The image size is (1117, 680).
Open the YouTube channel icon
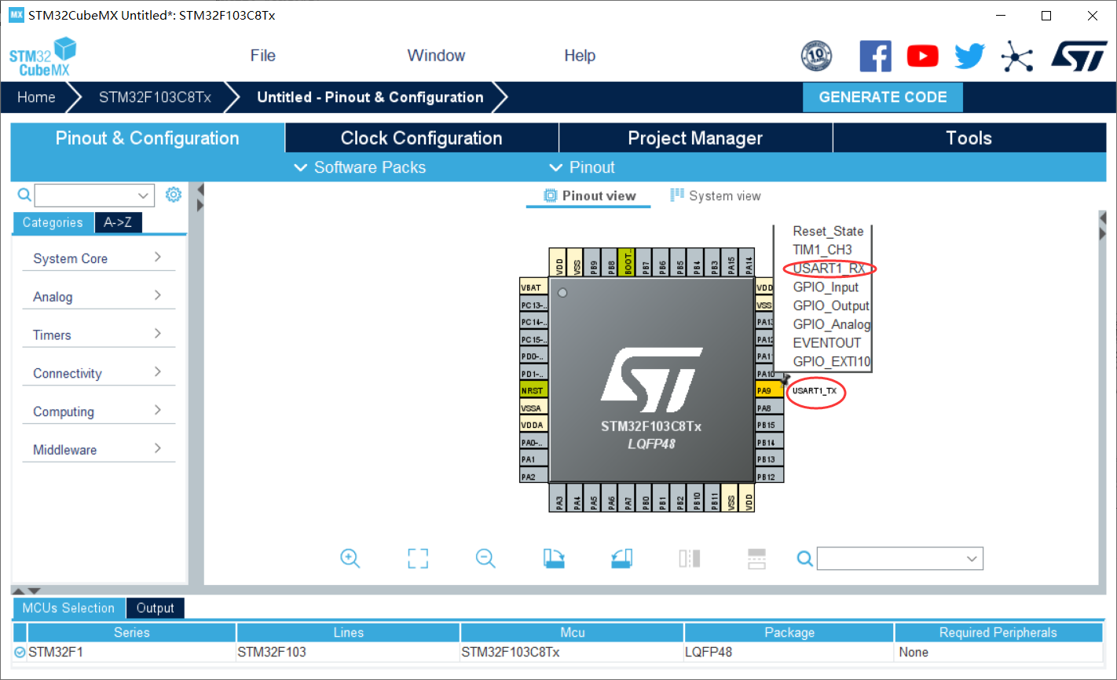click(922, 56)
